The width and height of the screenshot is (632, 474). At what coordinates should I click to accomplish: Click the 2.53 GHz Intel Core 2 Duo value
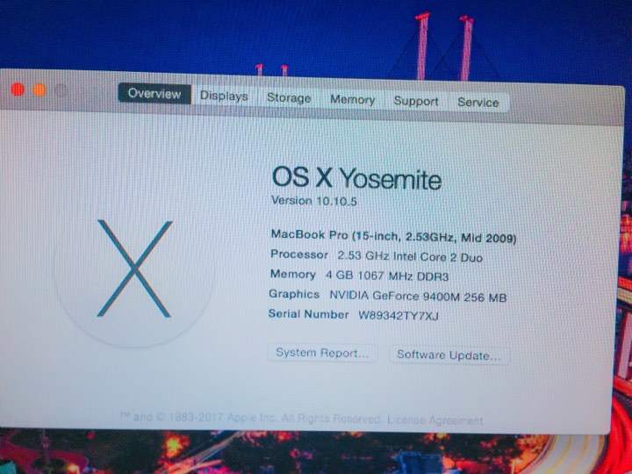coord(410,256)
